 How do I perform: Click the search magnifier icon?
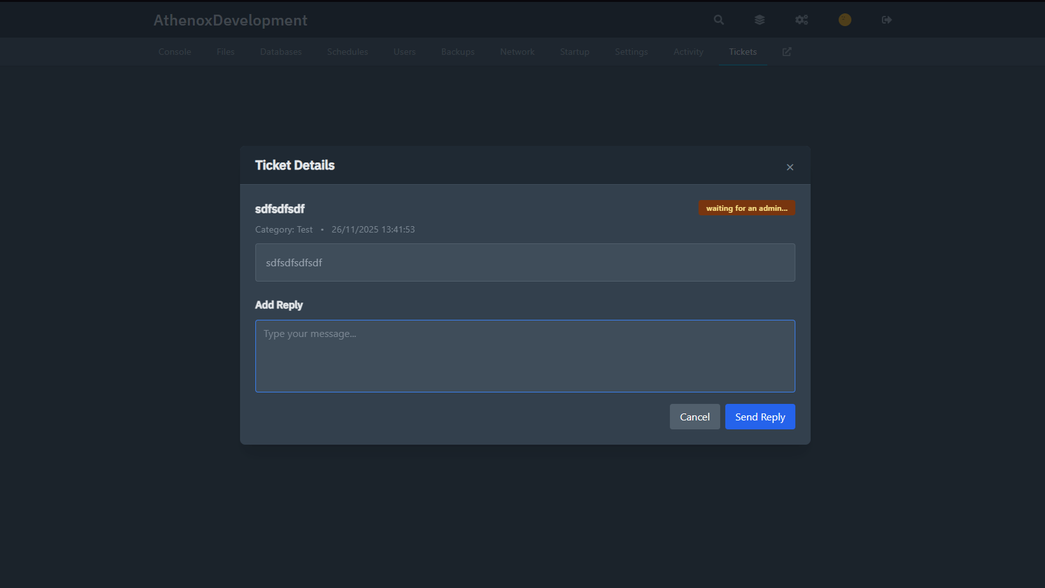718,20
